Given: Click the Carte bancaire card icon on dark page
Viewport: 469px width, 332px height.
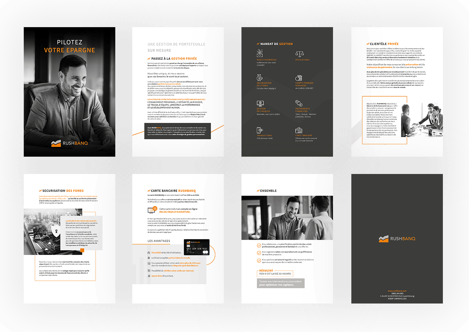Looking at the screenshot, I should pos(299,130).
